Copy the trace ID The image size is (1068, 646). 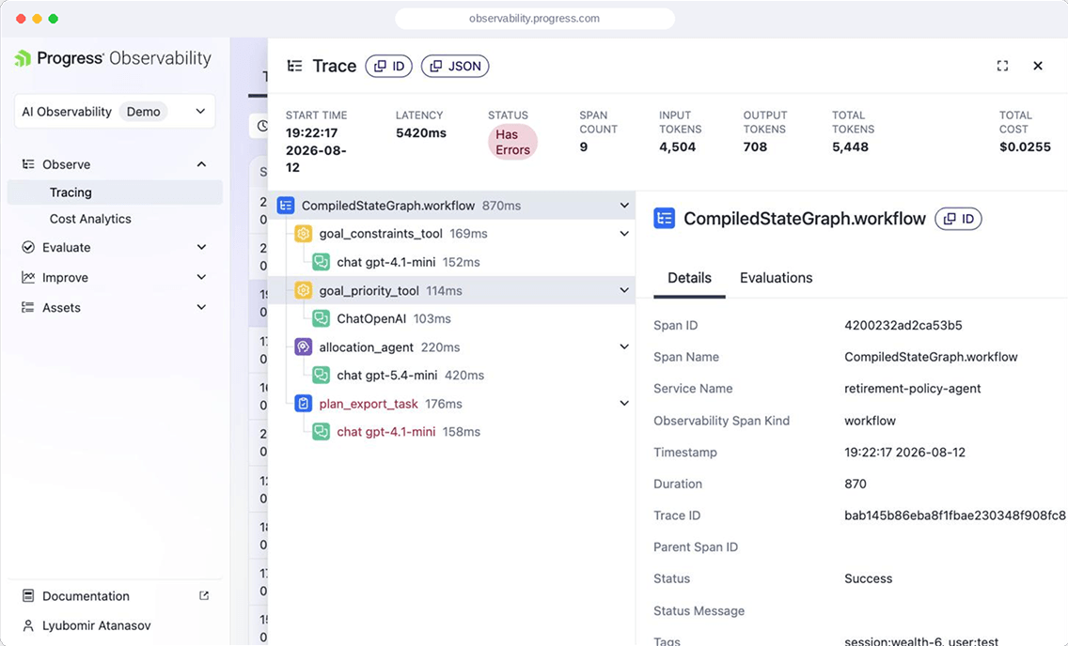pos(389,66)
